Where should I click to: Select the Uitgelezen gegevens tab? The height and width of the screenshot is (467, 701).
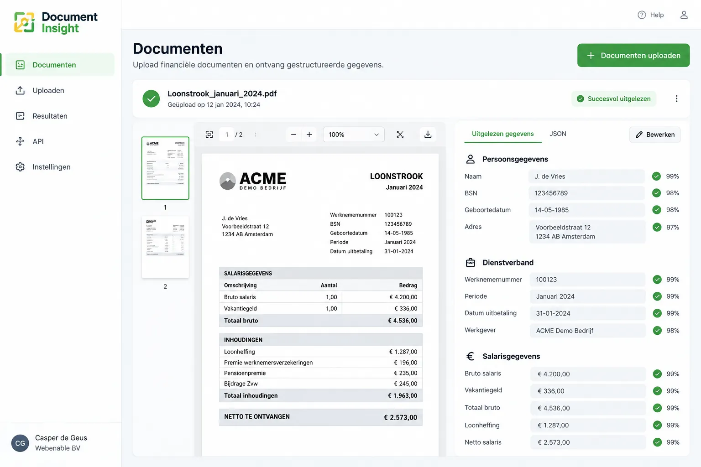pyautogui.click(x=503, y=134)
